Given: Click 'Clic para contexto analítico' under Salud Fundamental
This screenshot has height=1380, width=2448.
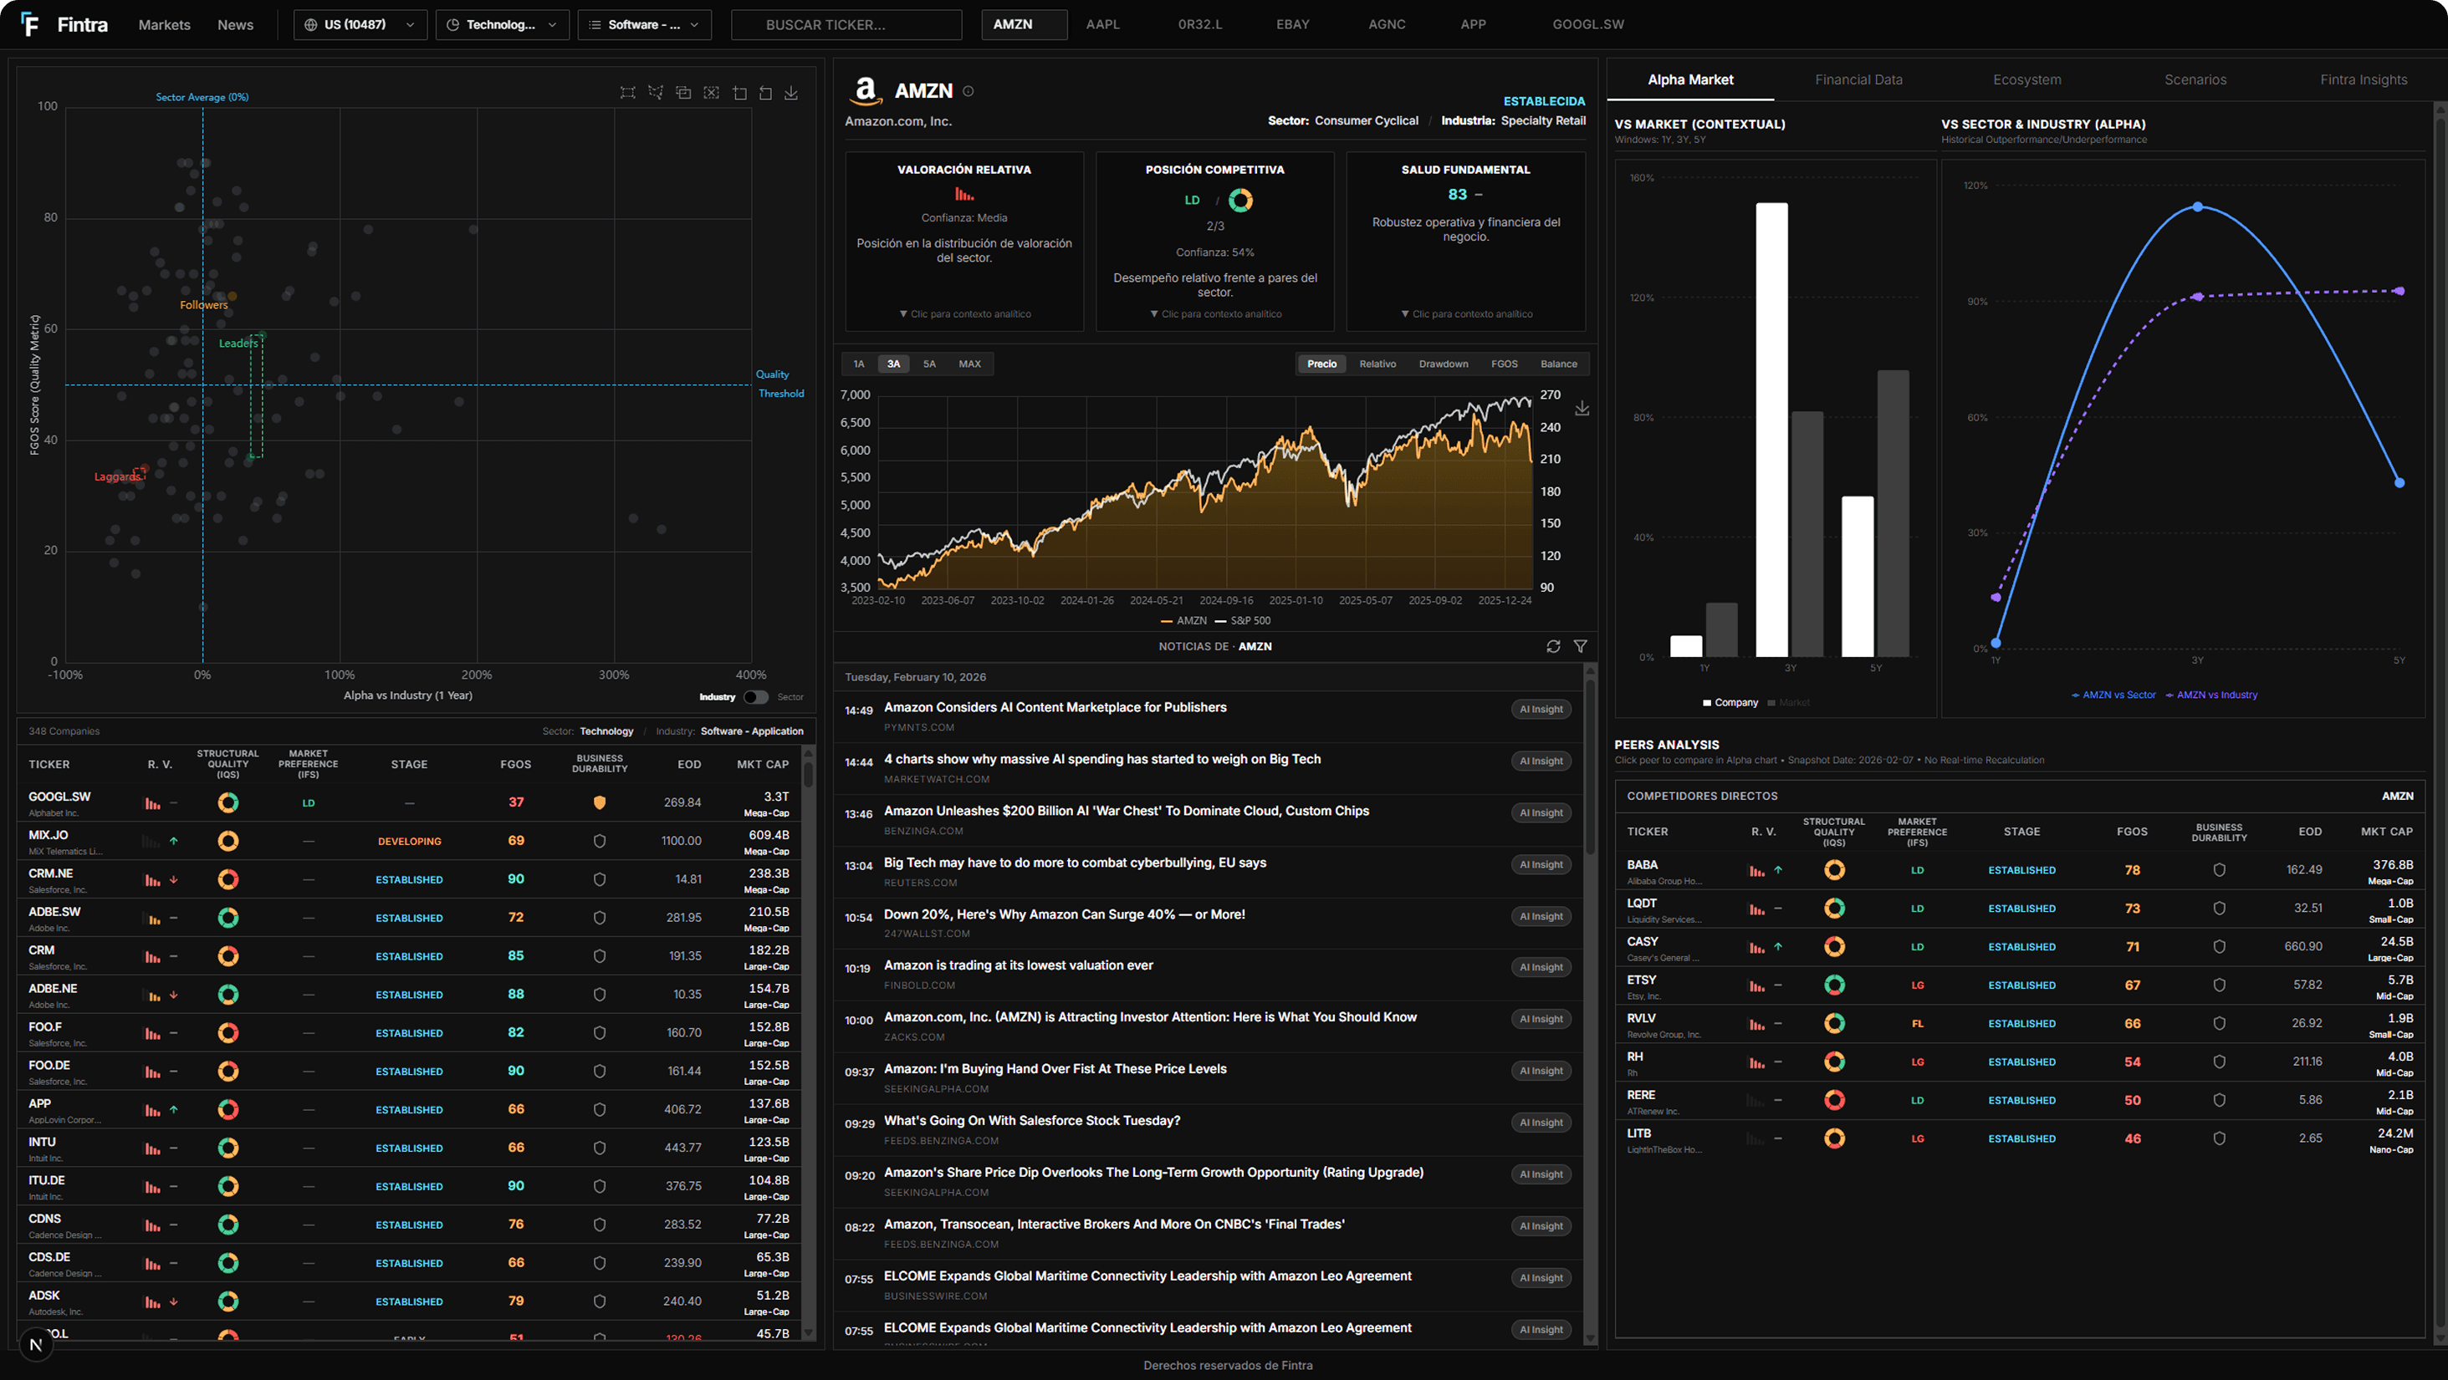Looking at the screenshot, I should (1465, 313).
